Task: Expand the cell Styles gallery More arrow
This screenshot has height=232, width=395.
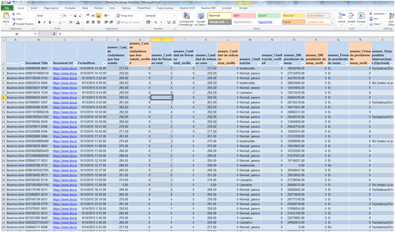Action: pyautogui.click(x=333, y=24)
